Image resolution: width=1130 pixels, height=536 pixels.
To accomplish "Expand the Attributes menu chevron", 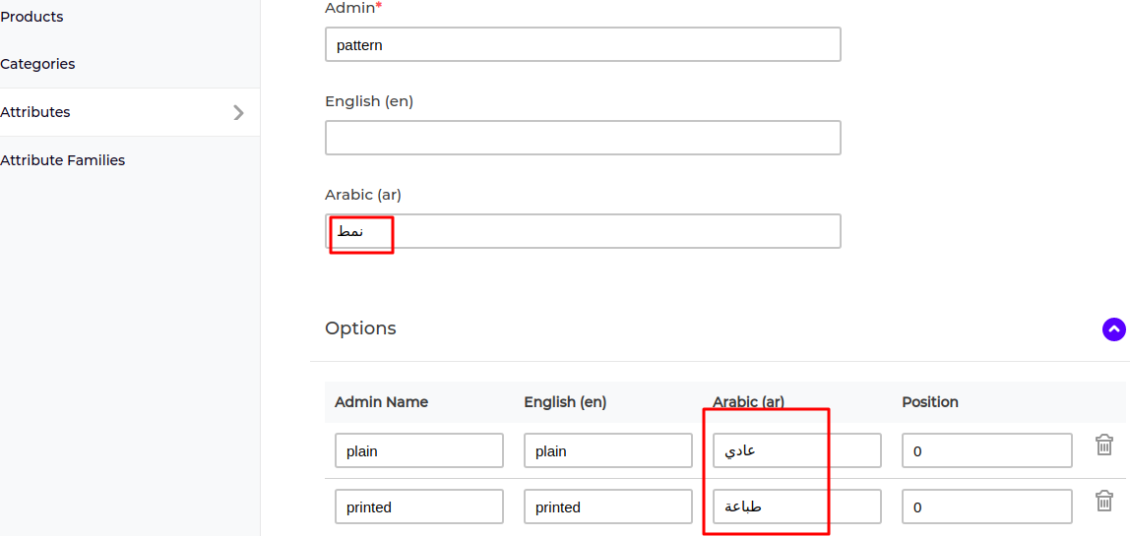I will [x=238, y=112].
